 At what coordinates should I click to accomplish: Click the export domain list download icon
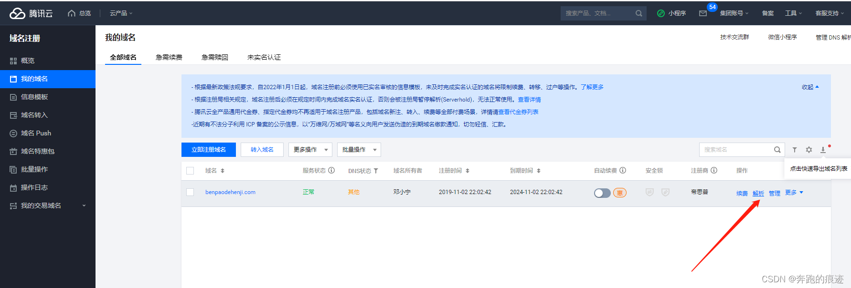click(x=823, y=150)
